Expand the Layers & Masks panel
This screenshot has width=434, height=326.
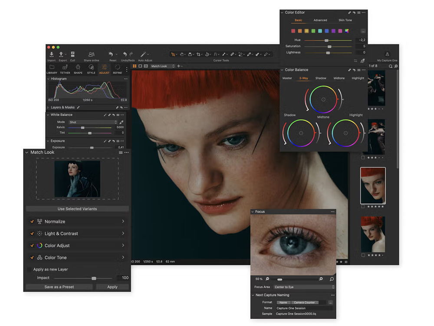click(x=48, y=107)
